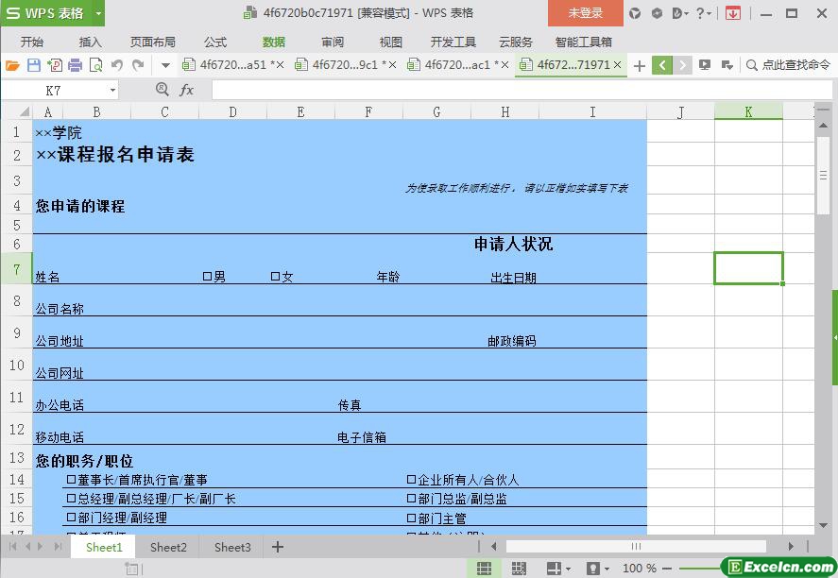Click the Save disk icon
The height and width of the screenshot is (578, 838).
pyautogui.click(x=34, y=65)
